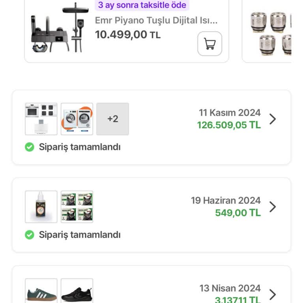Add the Emr shower set to cart
The width and height of the screenshot is (303, 303).
(x=209, y=44)
